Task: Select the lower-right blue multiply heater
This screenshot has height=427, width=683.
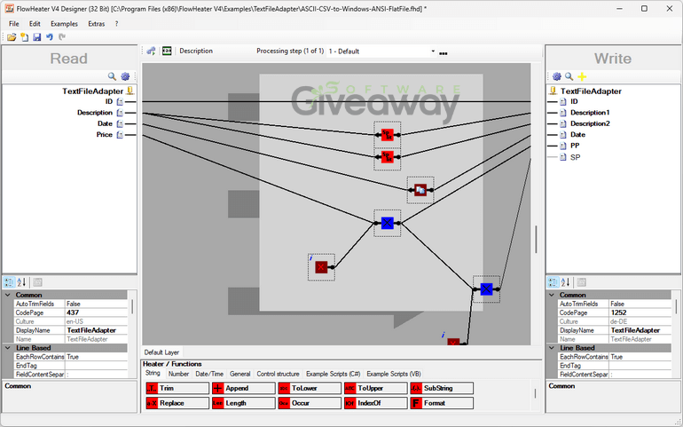Action: coord(486,289)
